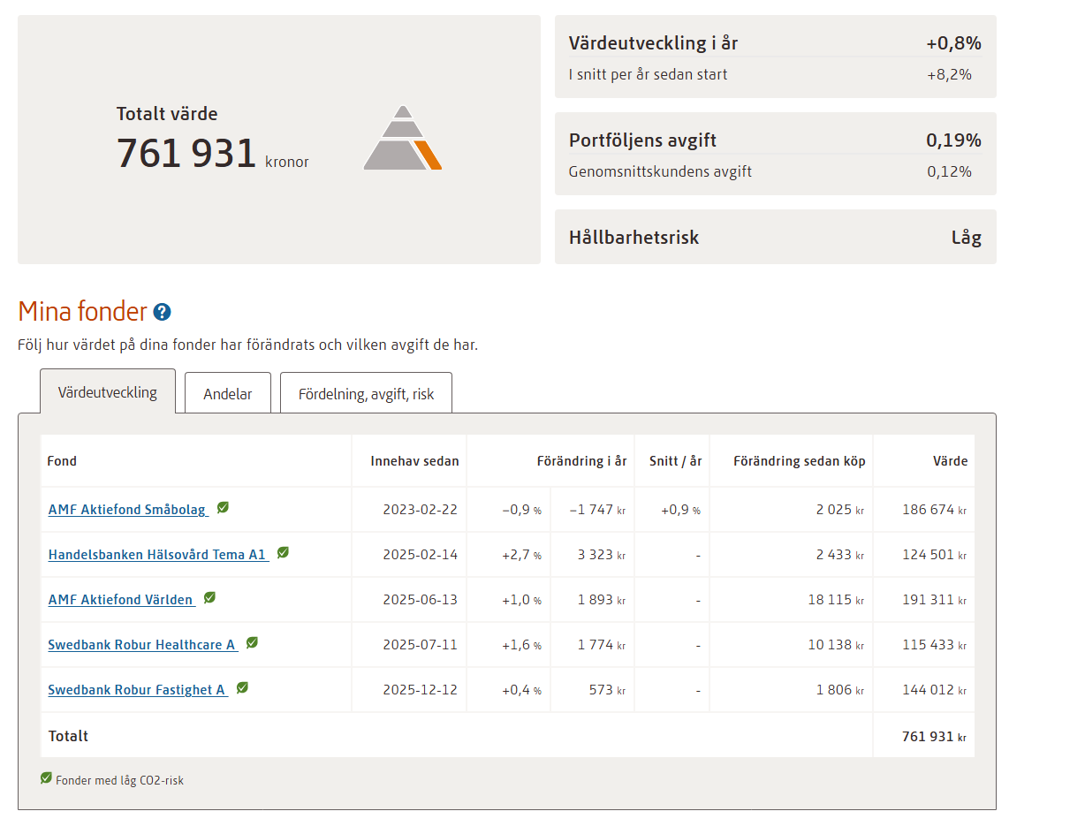1085x834 pixels.
Task: Go to the AMF Aktiefond Världen fund page
Action: (120, 600)
